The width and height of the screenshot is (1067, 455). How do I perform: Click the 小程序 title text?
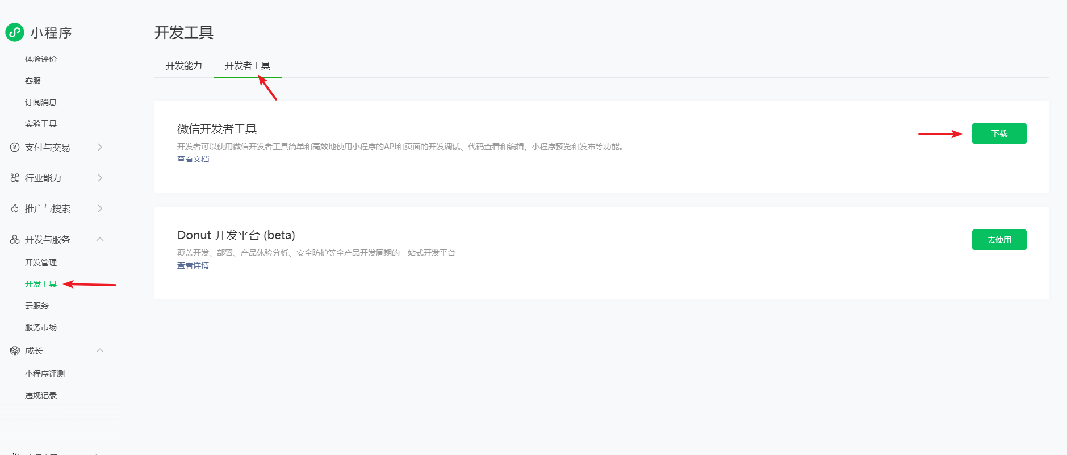click(52, 33)
